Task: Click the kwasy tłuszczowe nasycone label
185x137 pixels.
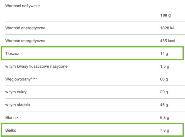Action: tap(42, 66)
